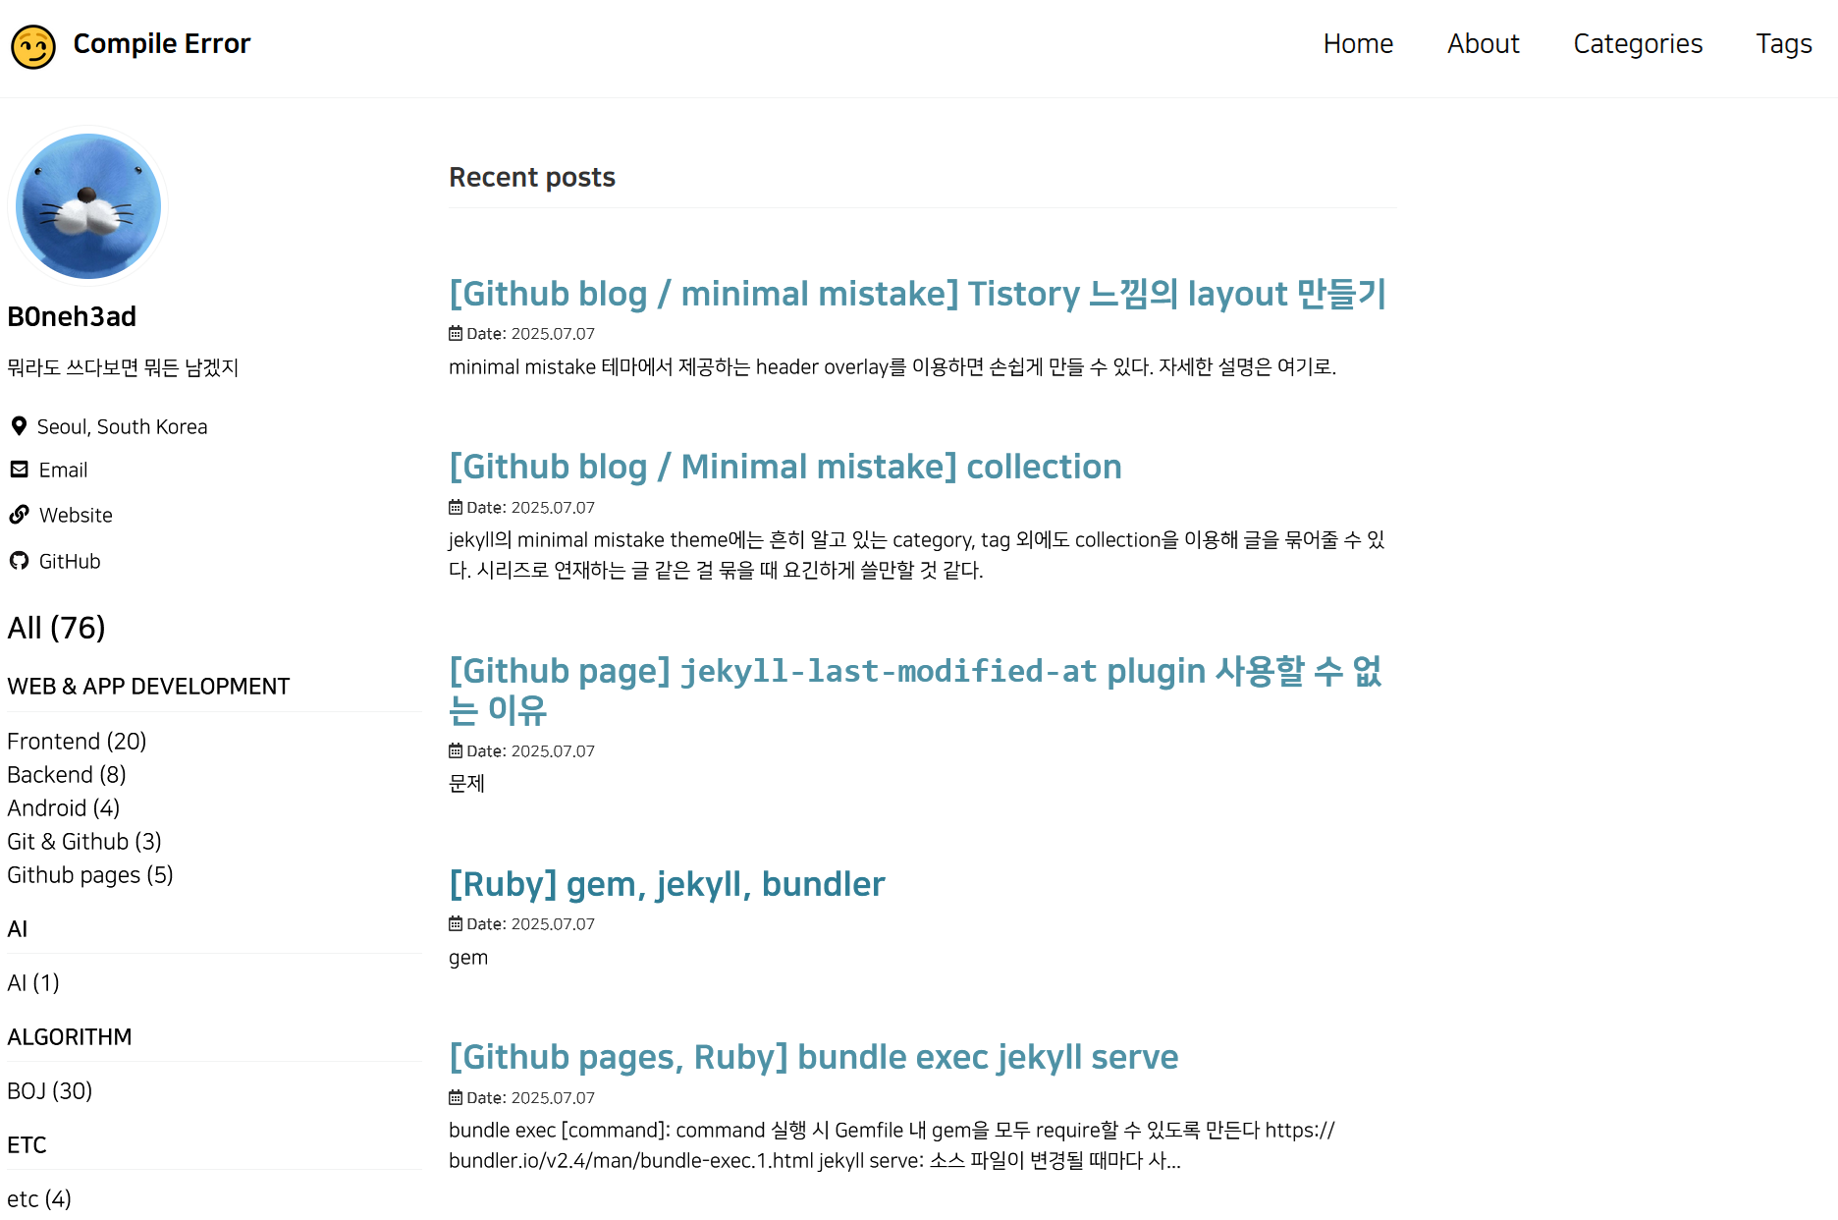Click the chain link Website icon
The width and height of the screenshot is (1838, 1220).
click(20, 515)
